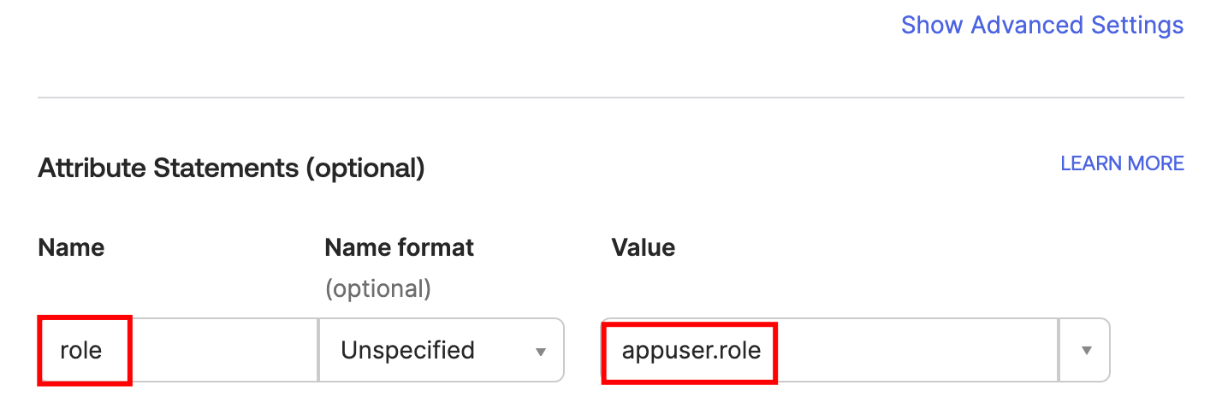Click the Show Advanced Settings link

pos(1041,25)
